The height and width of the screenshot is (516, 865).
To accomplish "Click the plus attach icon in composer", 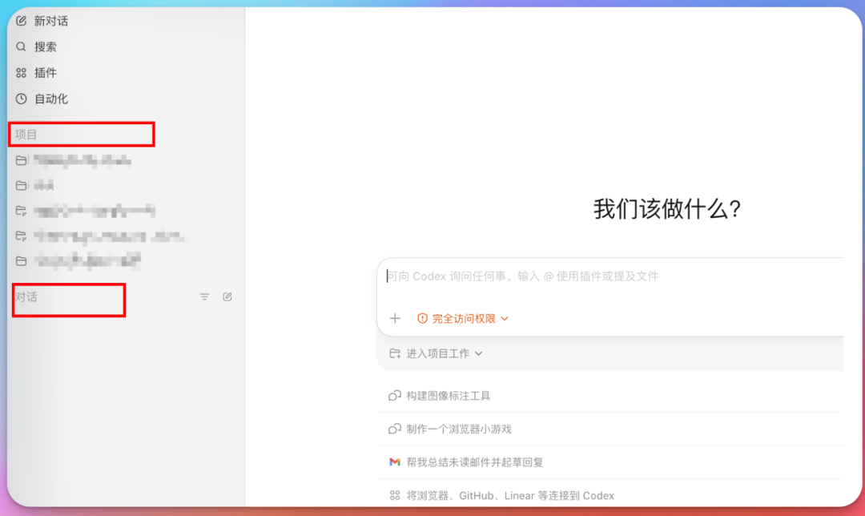I will point(395,318).
